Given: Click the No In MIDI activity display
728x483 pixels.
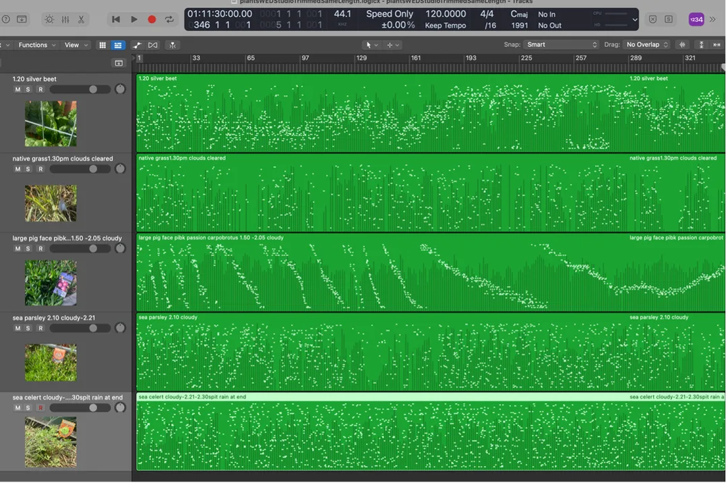Looking at the screenshot, I should [547, 14].
